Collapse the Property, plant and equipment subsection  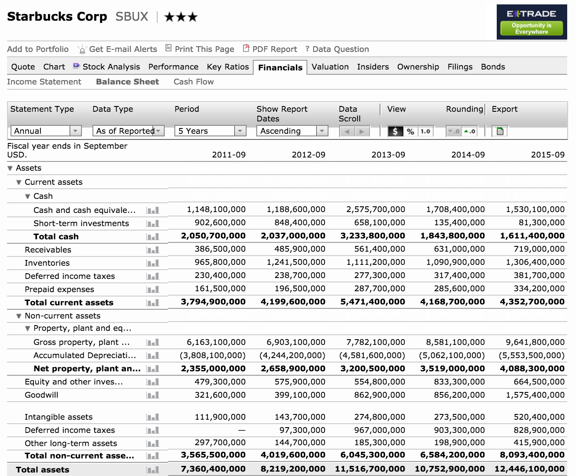[x=28, y=328]
